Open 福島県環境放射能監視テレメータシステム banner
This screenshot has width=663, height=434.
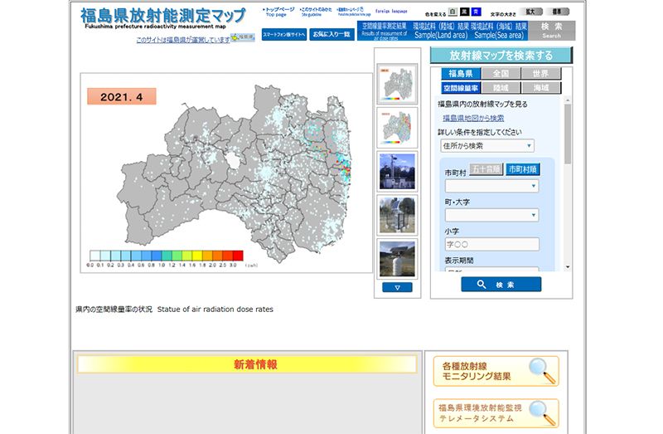496,413
